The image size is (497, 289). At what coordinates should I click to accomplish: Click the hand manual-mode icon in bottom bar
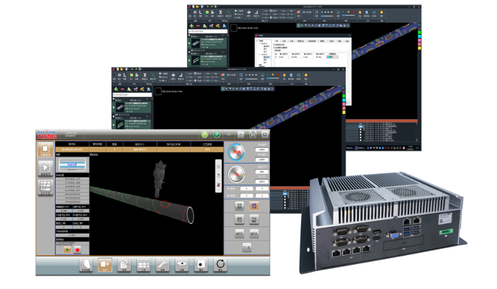(85, 265)
